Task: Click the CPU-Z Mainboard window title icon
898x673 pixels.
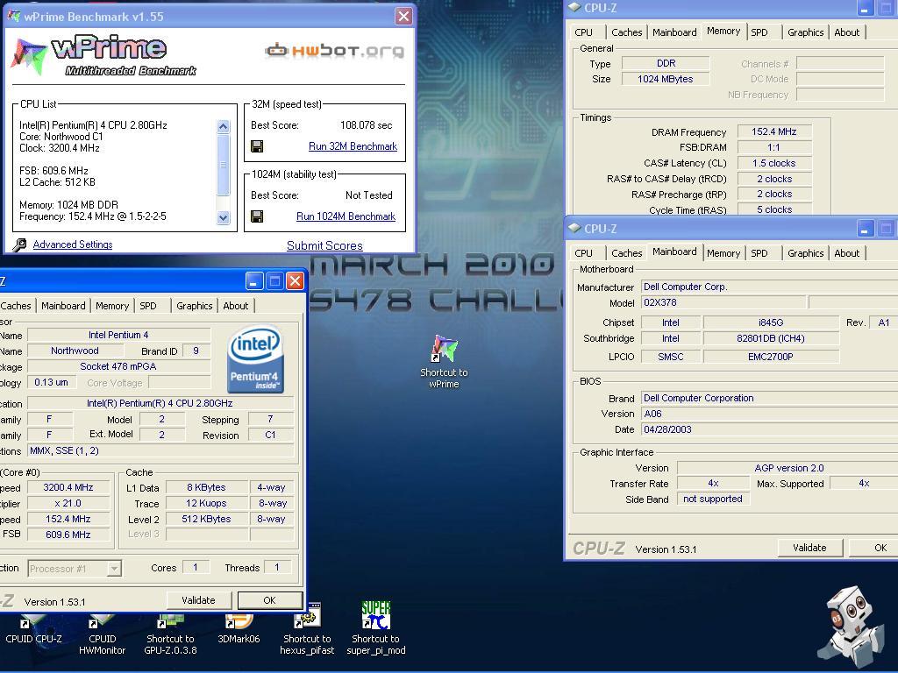Action: 574,229
